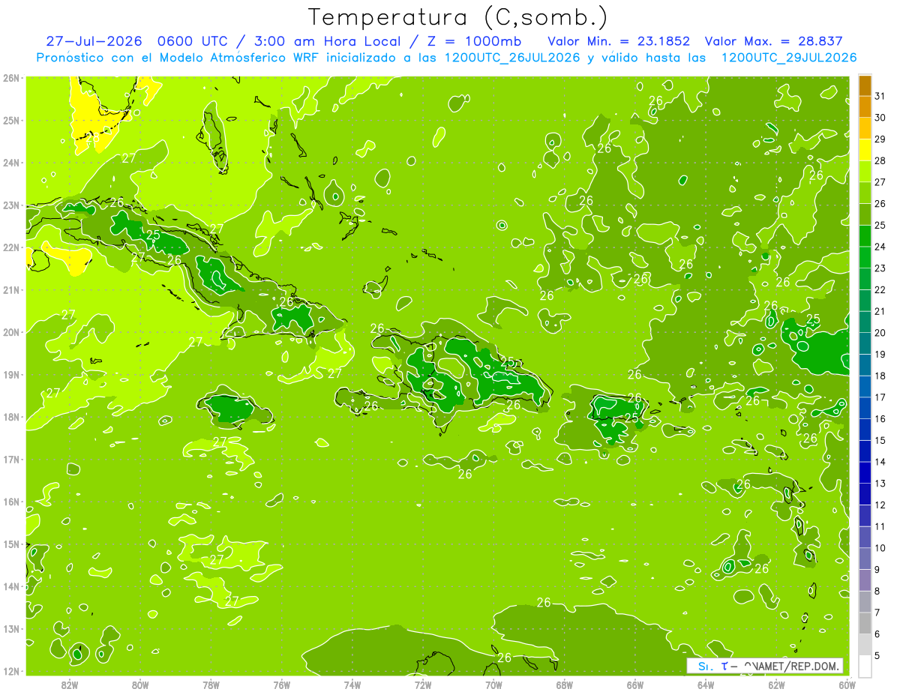Click the '23N' latitude axis label
900x695 pixels.
point(10,205)
